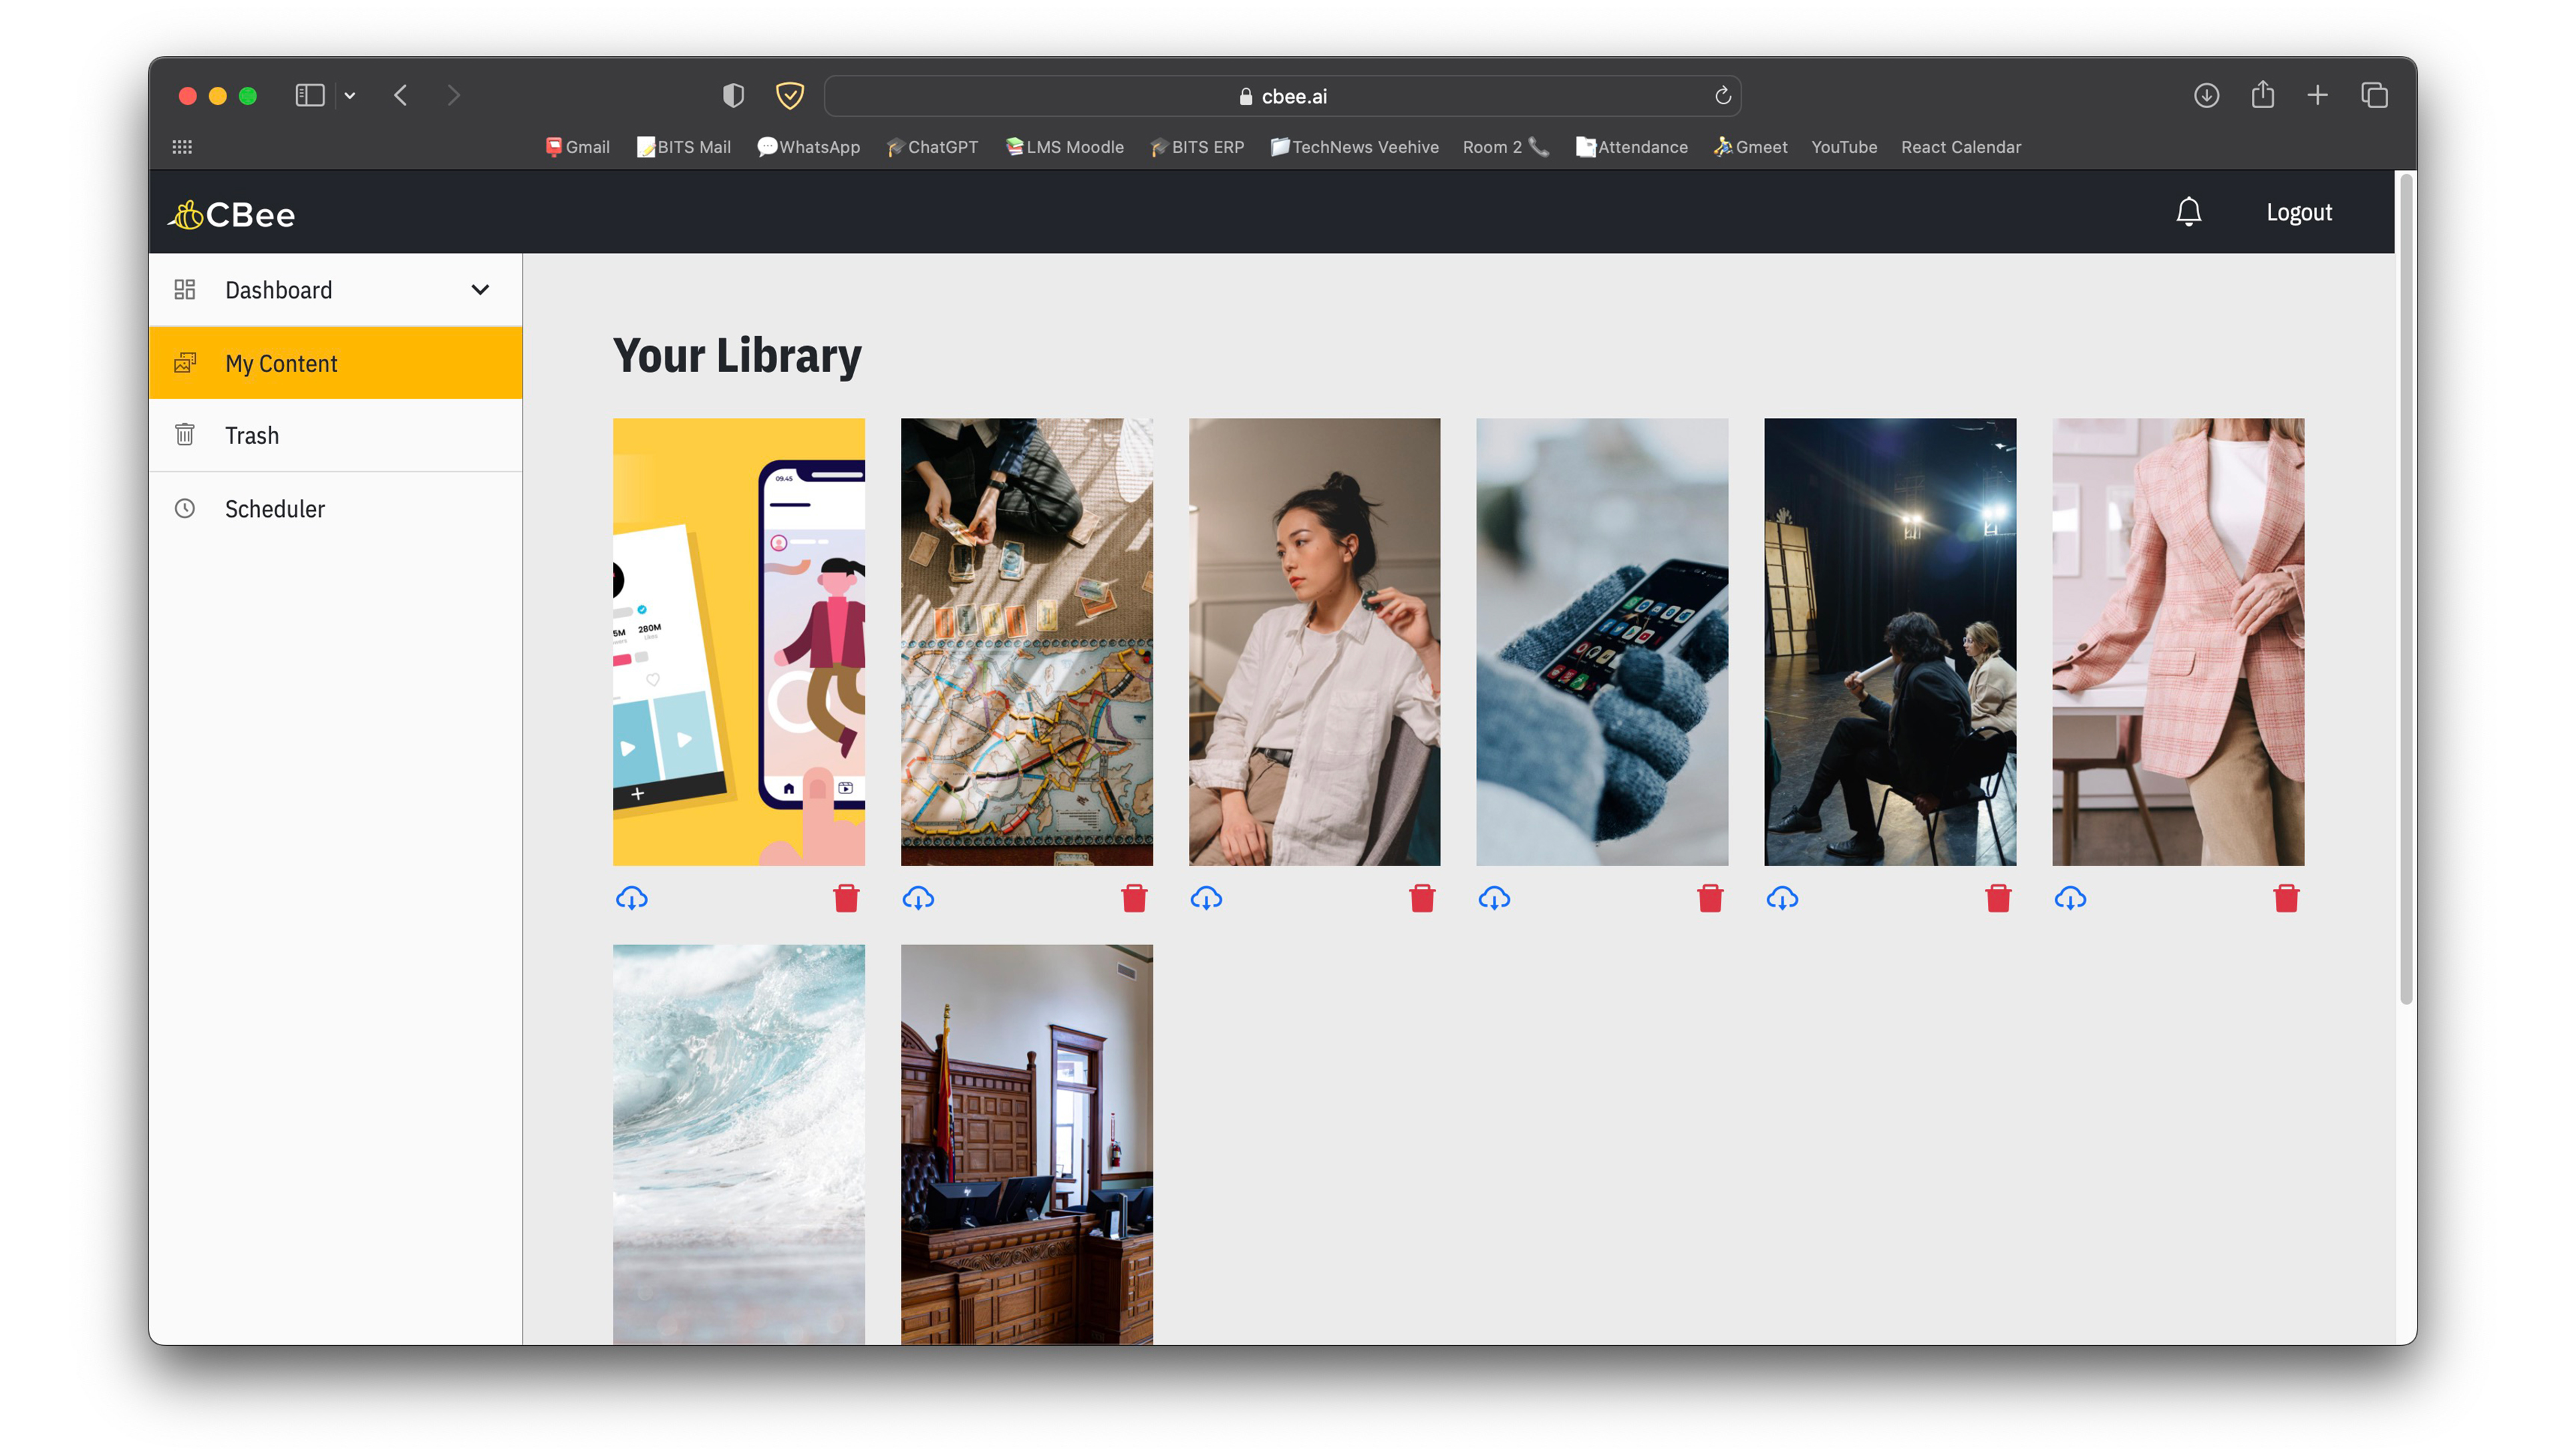Screen dimensions: 2566x1456
Task: Navigate to the Scheduler section
Action: 273,509
